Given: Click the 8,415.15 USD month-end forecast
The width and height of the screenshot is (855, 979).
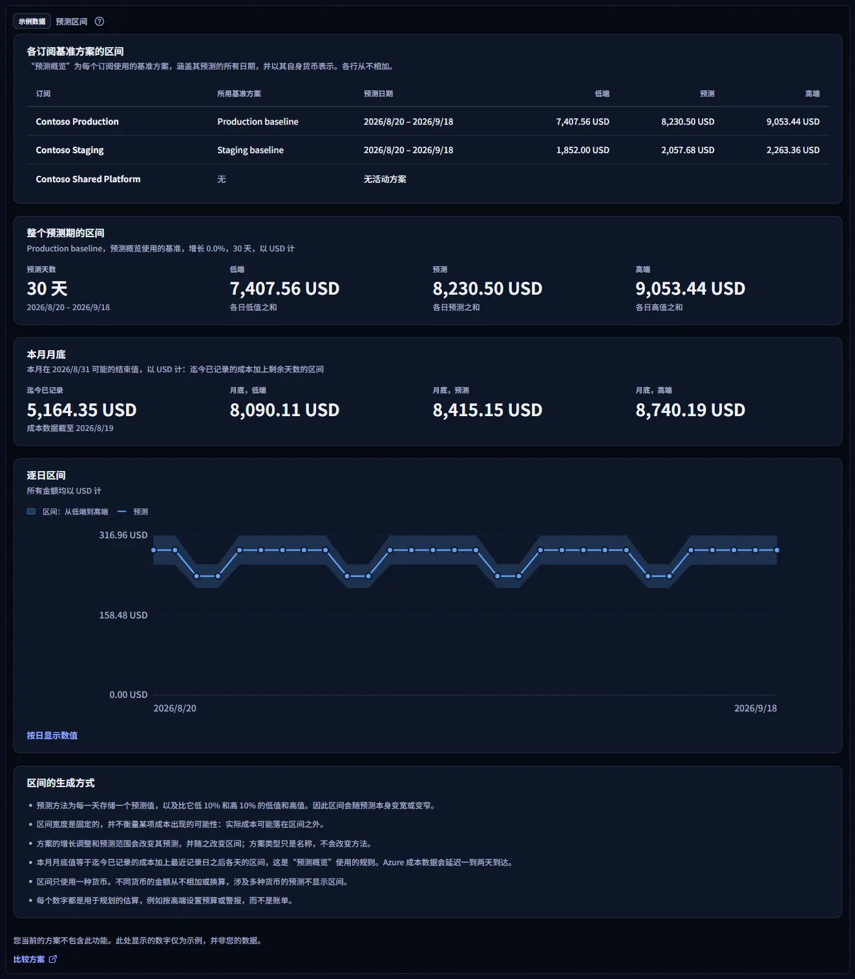Looking at the screenshot, I should point(487,410).
